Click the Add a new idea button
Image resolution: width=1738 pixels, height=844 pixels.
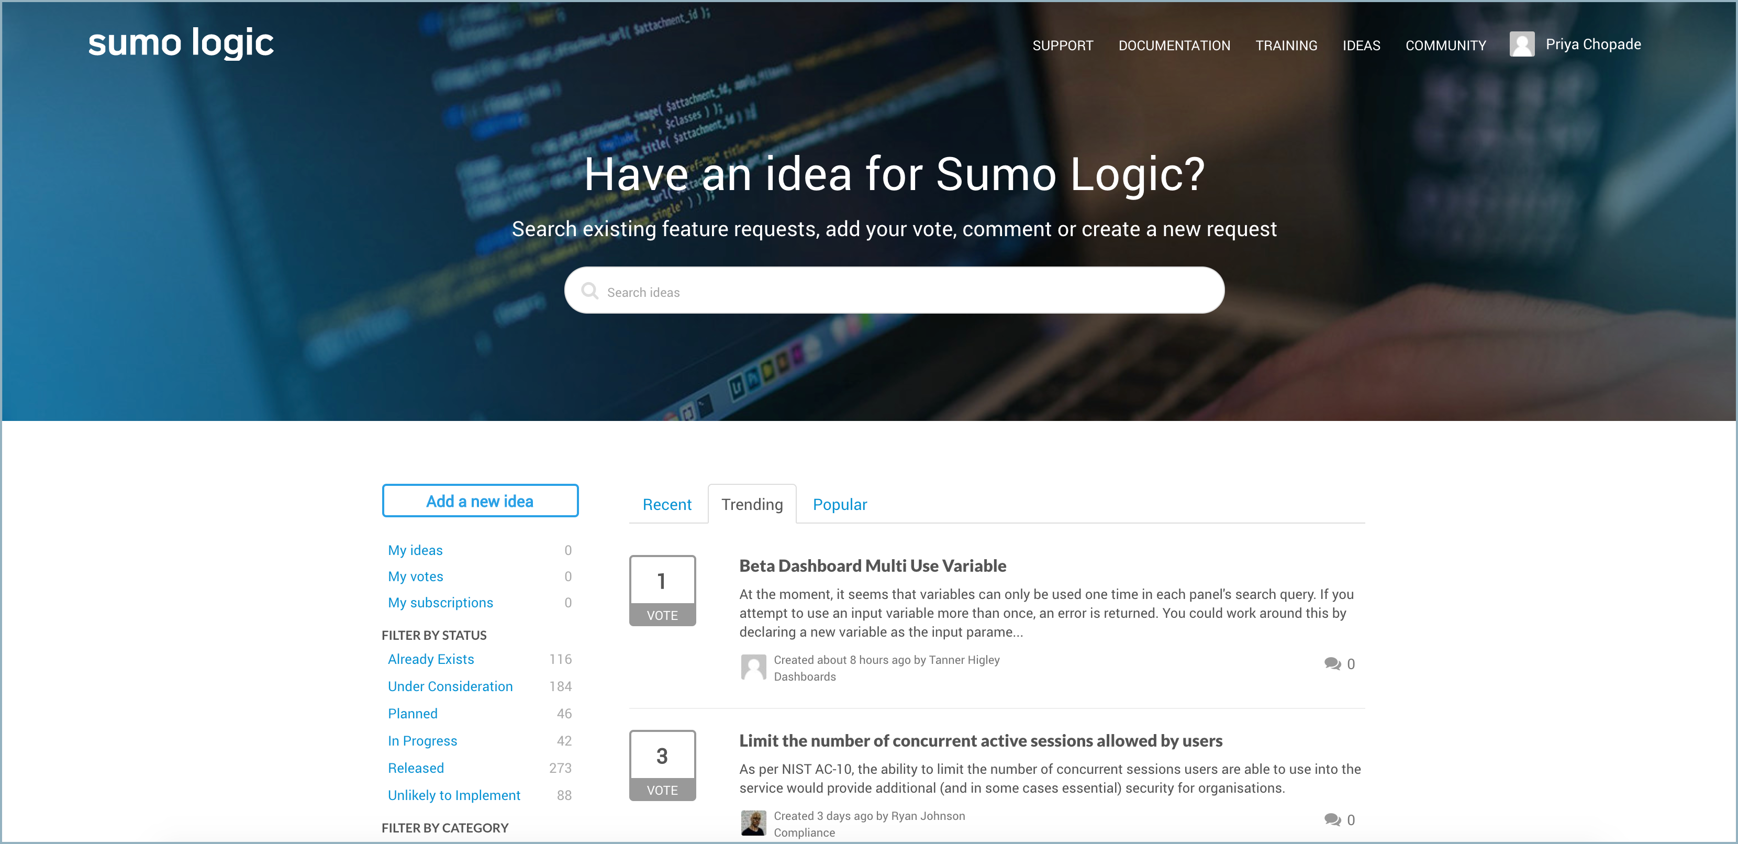[x=480, y=500]
